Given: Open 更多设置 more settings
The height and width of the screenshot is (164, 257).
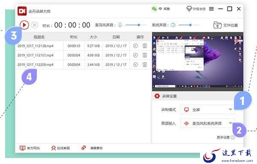Looking at the screenshot, I should click(x=226, y=137).
